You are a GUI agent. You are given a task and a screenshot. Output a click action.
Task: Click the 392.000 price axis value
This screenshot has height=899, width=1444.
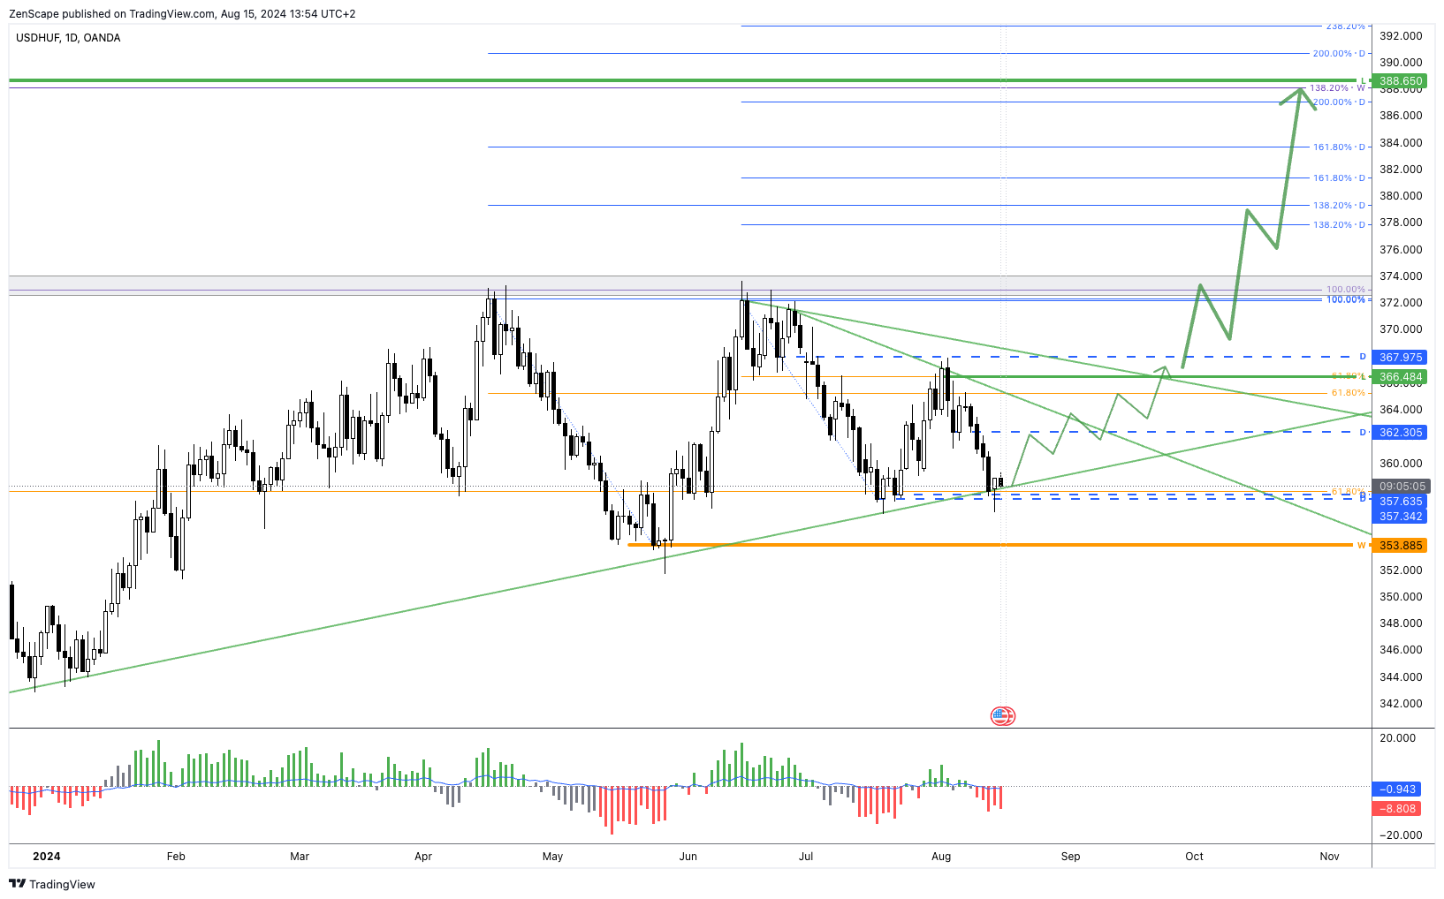[1401, 36]
